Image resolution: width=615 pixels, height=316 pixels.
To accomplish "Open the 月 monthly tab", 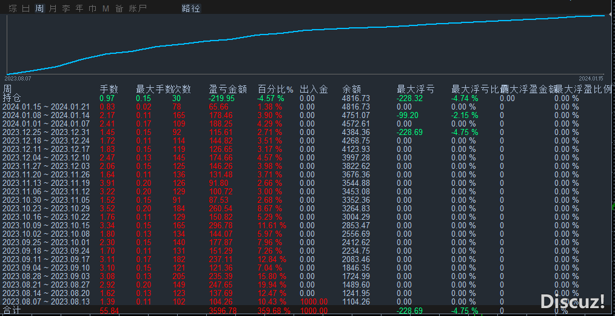I will pyautogui.click(x=53, y=8).
